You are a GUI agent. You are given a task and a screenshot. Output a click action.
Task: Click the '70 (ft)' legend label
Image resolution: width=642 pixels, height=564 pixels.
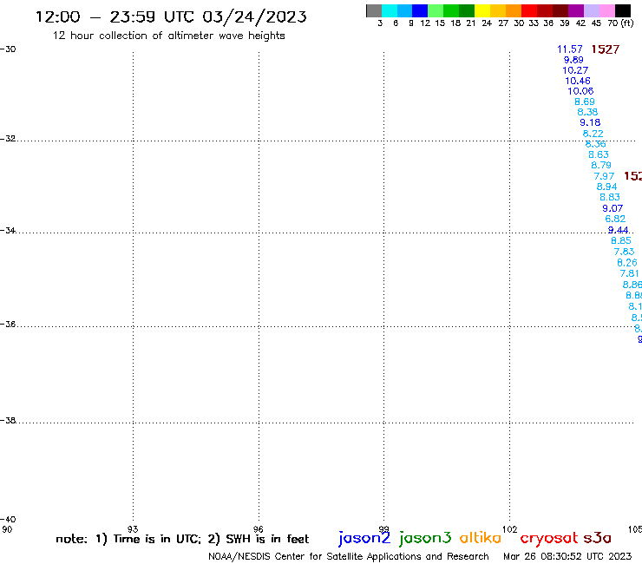620,23
